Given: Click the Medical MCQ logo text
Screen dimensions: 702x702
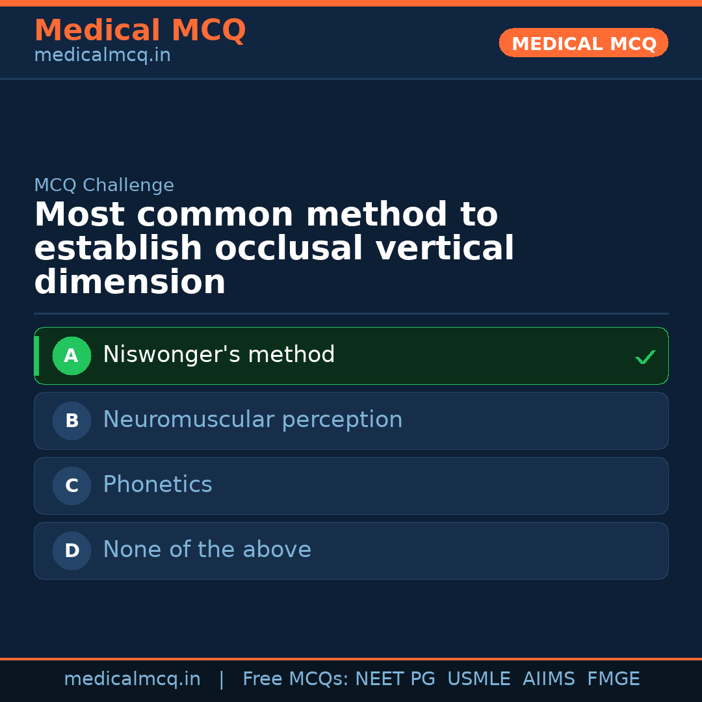Looking at the screenshot, I should click(140, 30).
